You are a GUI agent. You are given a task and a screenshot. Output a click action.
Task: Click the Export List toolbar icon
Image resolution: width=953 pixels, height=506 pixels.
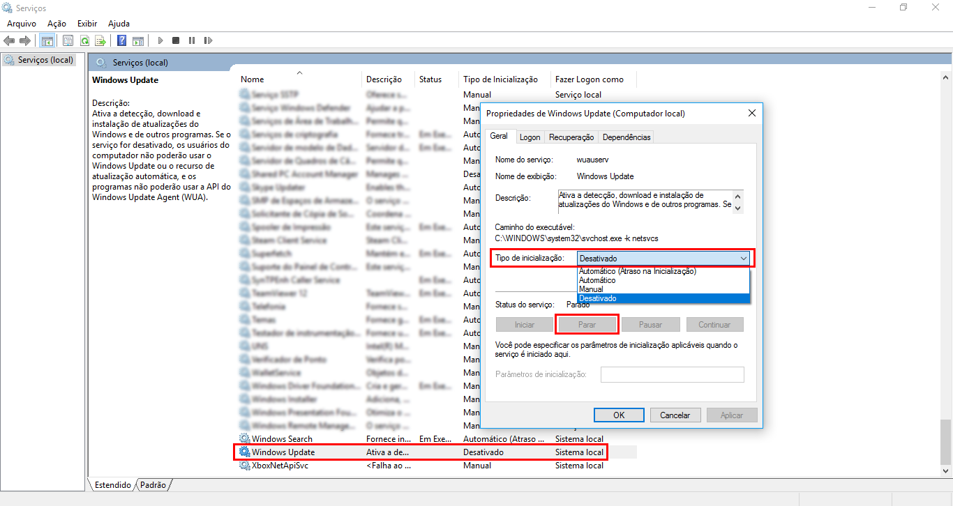pos(100,40)
